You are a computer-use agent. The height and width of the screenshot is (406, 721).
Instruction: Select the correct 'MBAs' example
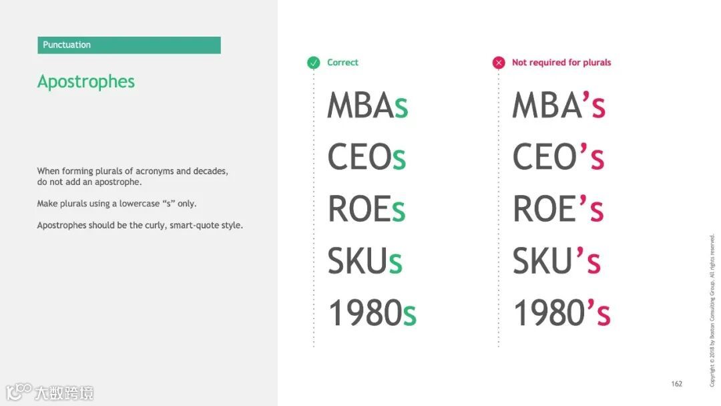[367, 106]
